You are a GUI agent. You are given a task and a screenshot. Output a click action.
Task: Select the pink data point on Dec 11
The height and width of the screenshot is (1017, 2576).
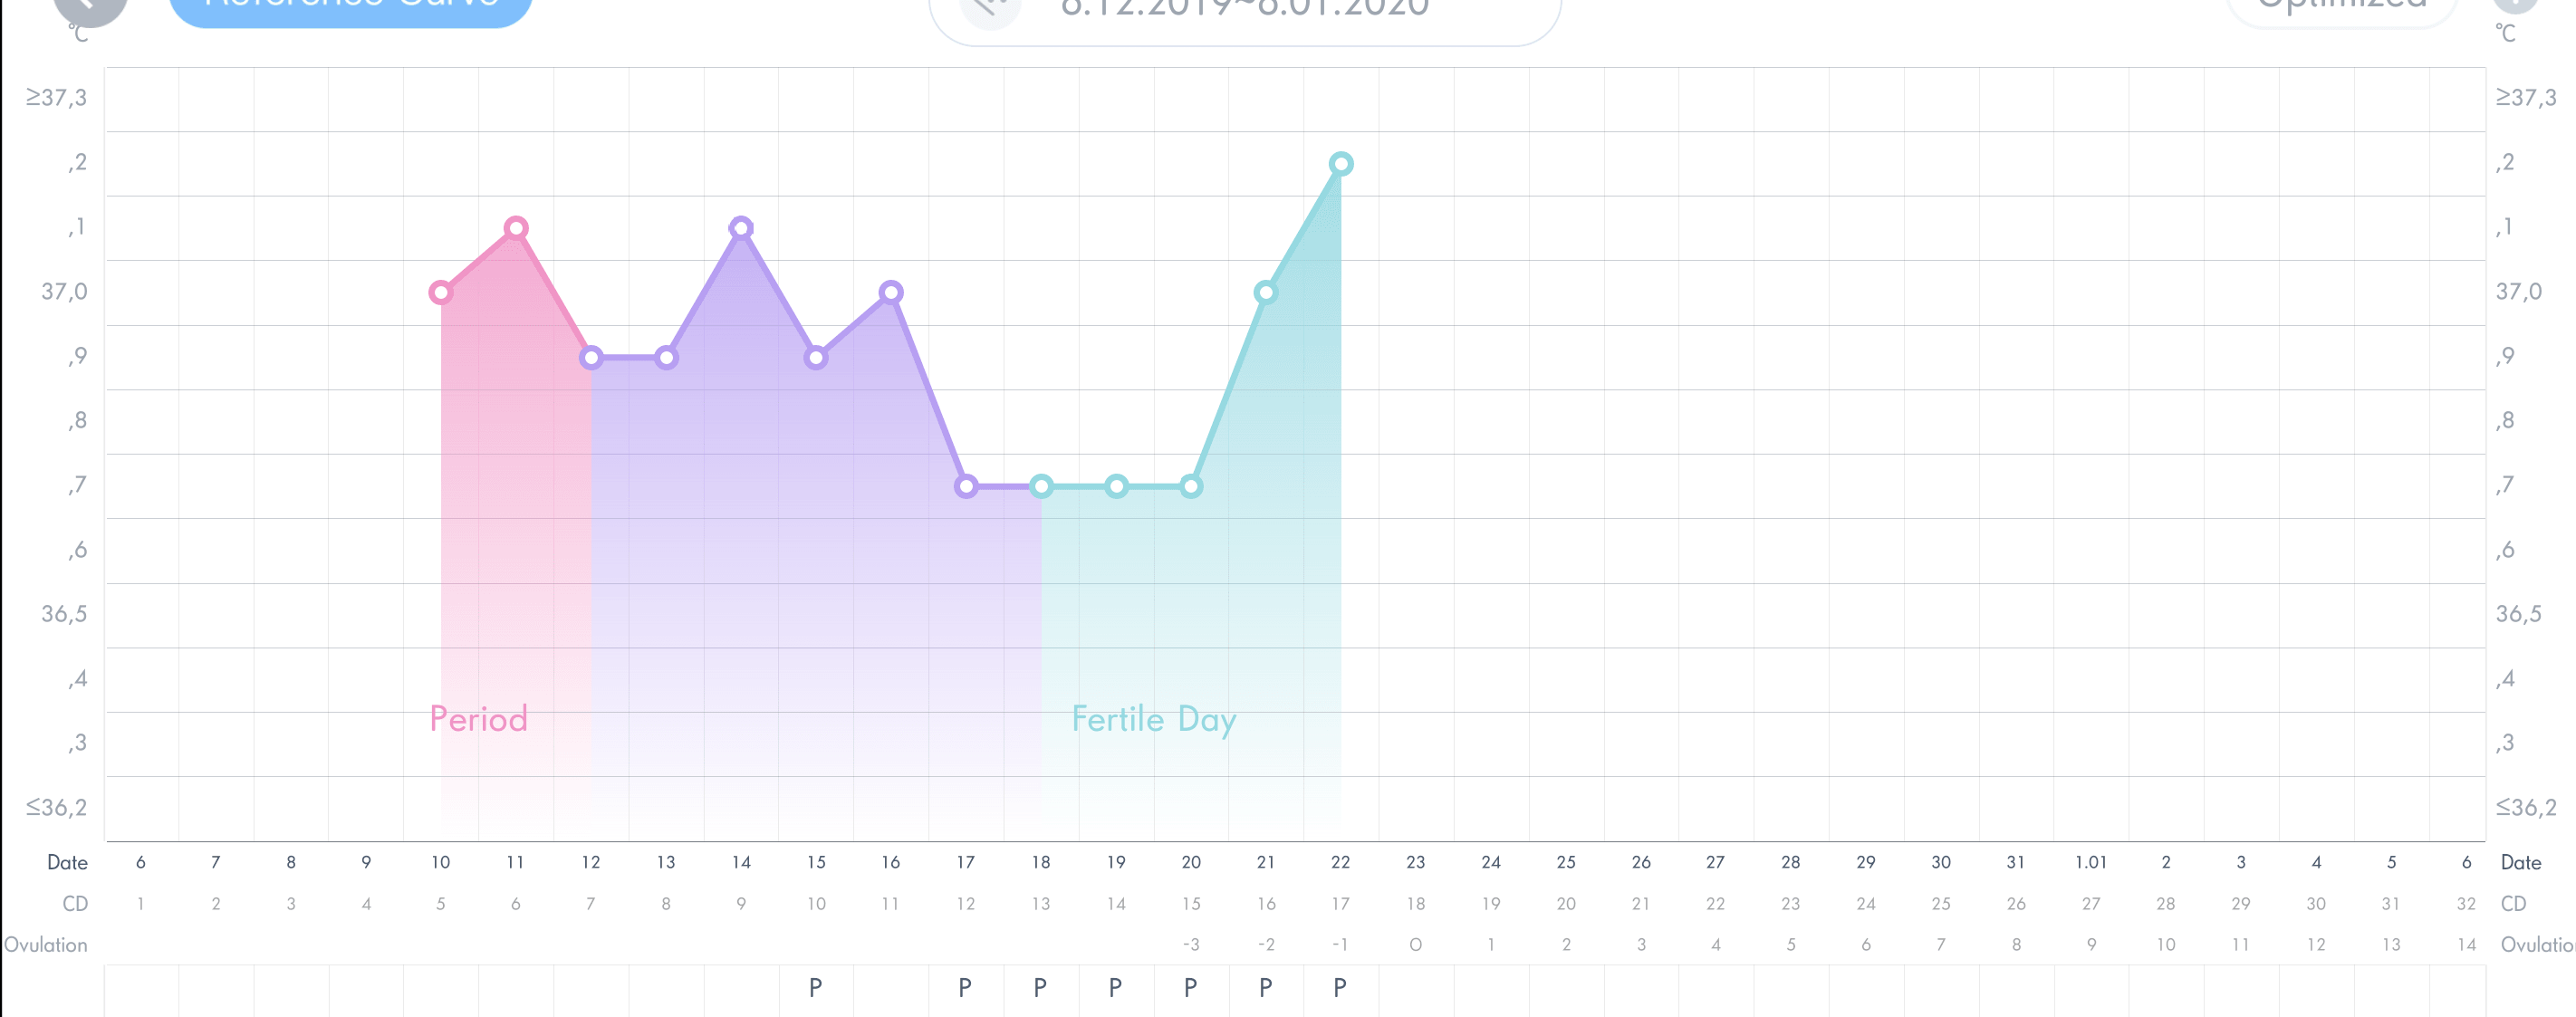[x=516, y=228]
